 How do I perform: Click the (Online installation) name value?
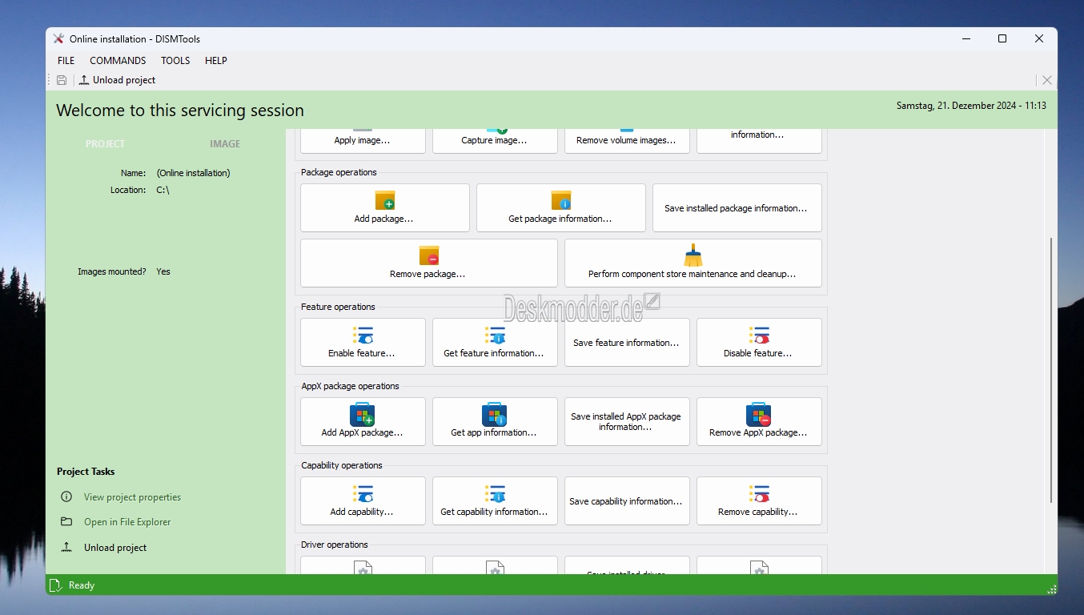point(193,173)
